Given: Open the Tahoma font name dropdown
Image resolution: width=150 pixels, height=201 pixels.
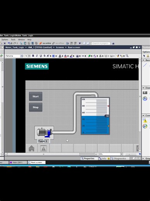Looking at the screenshot, I should (22, 56).
